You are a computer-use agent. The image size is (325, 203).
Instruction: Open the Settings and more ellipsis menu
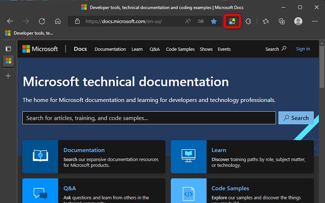coord(315,21)
